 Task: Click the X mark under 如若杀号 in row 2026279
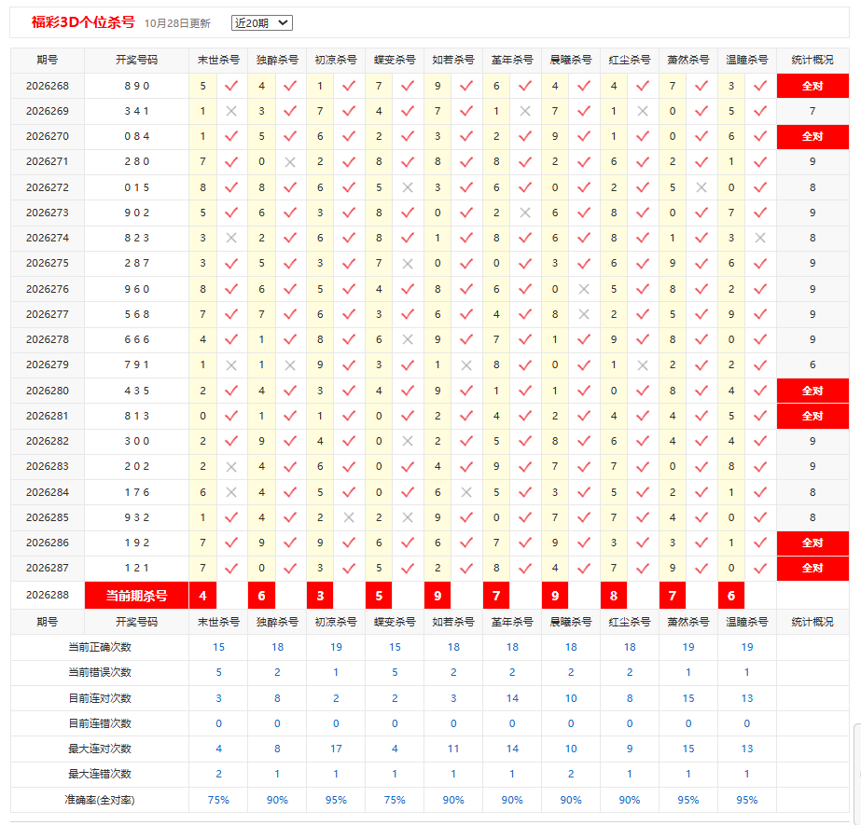tap(466, 365)
